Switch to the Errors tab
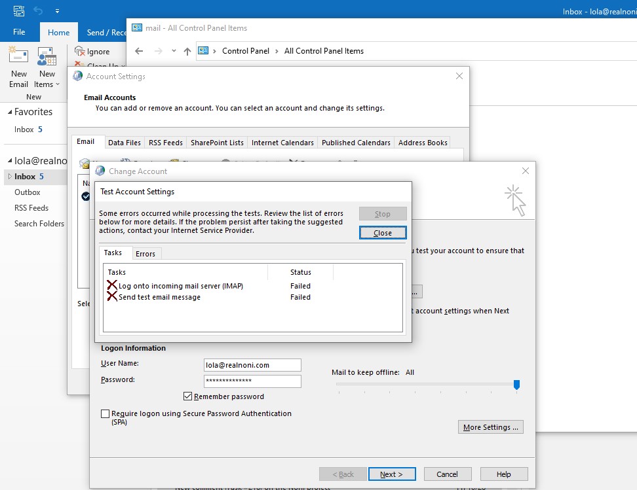This screenshot has width=637, height=490. tap(145, 254)
